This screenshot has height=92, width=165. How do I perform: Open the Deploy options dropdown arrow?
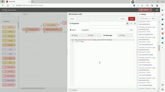tap(151, 10)
